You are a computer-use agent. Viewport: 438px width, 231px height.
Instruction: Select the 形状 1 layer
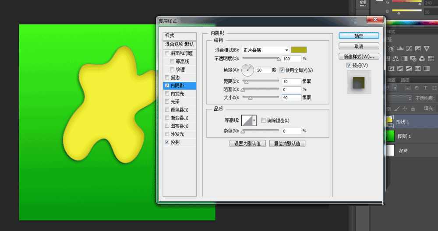(x=412, y=122)
